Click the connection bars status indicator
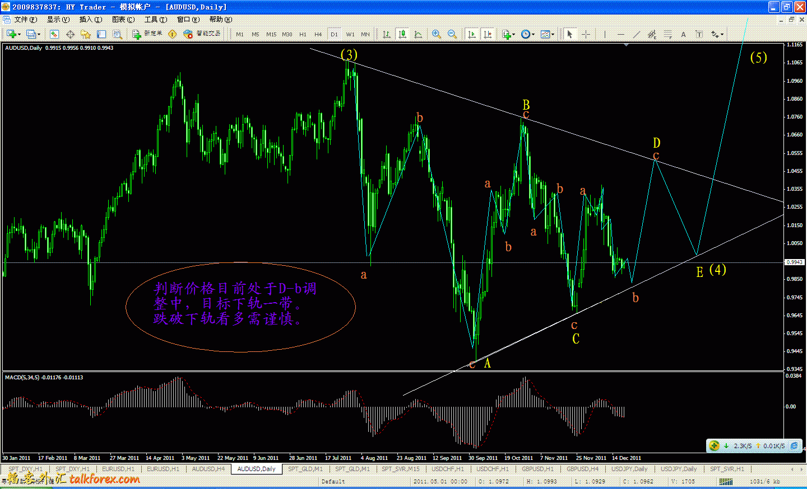The height and width of the screenshot is (489, 807). tap(726, 481)
